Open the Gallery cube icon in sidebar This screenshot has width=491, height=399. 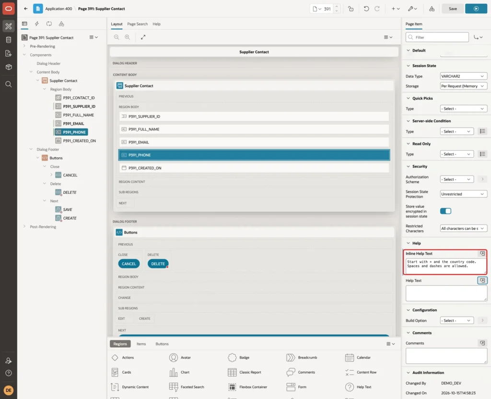9,67
